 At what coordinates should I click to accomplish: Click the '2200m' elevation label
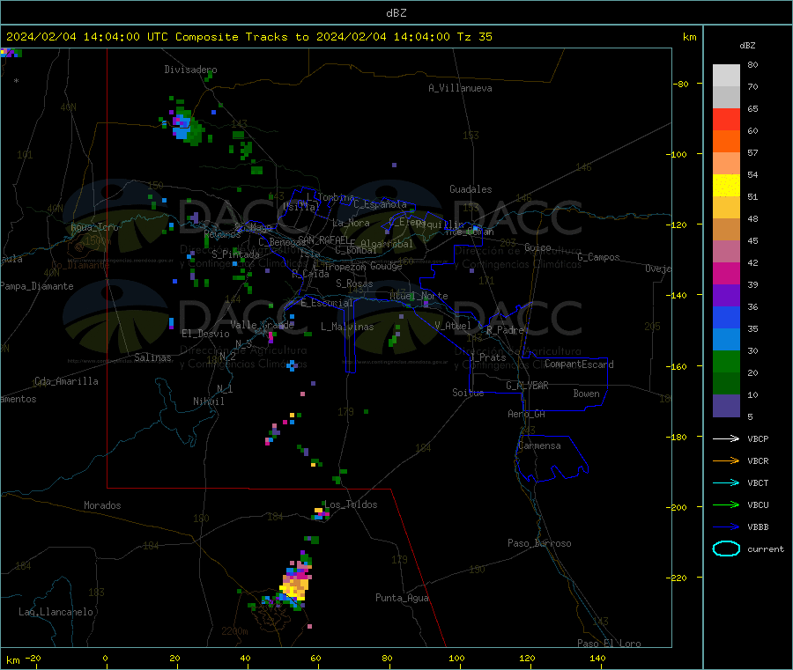click(x=234, y=631)
